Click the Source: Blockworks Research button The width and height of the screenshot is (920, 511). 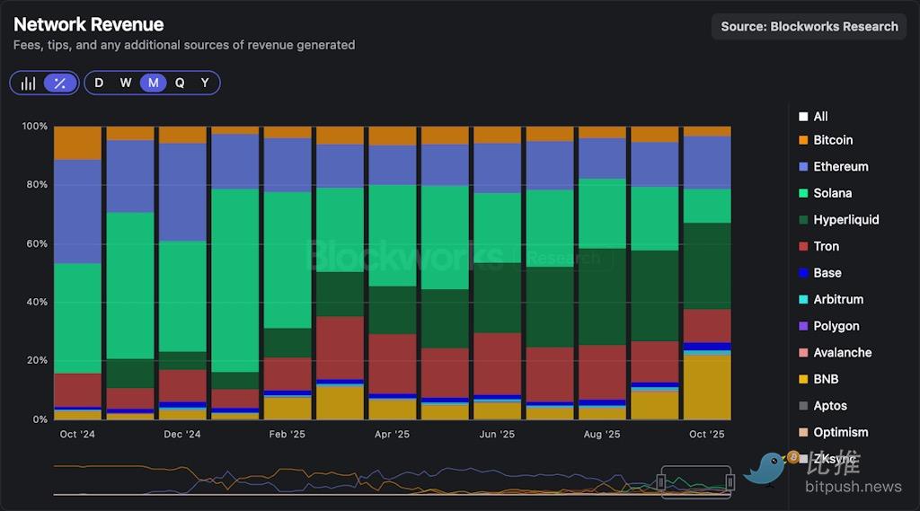pos(809,27)
